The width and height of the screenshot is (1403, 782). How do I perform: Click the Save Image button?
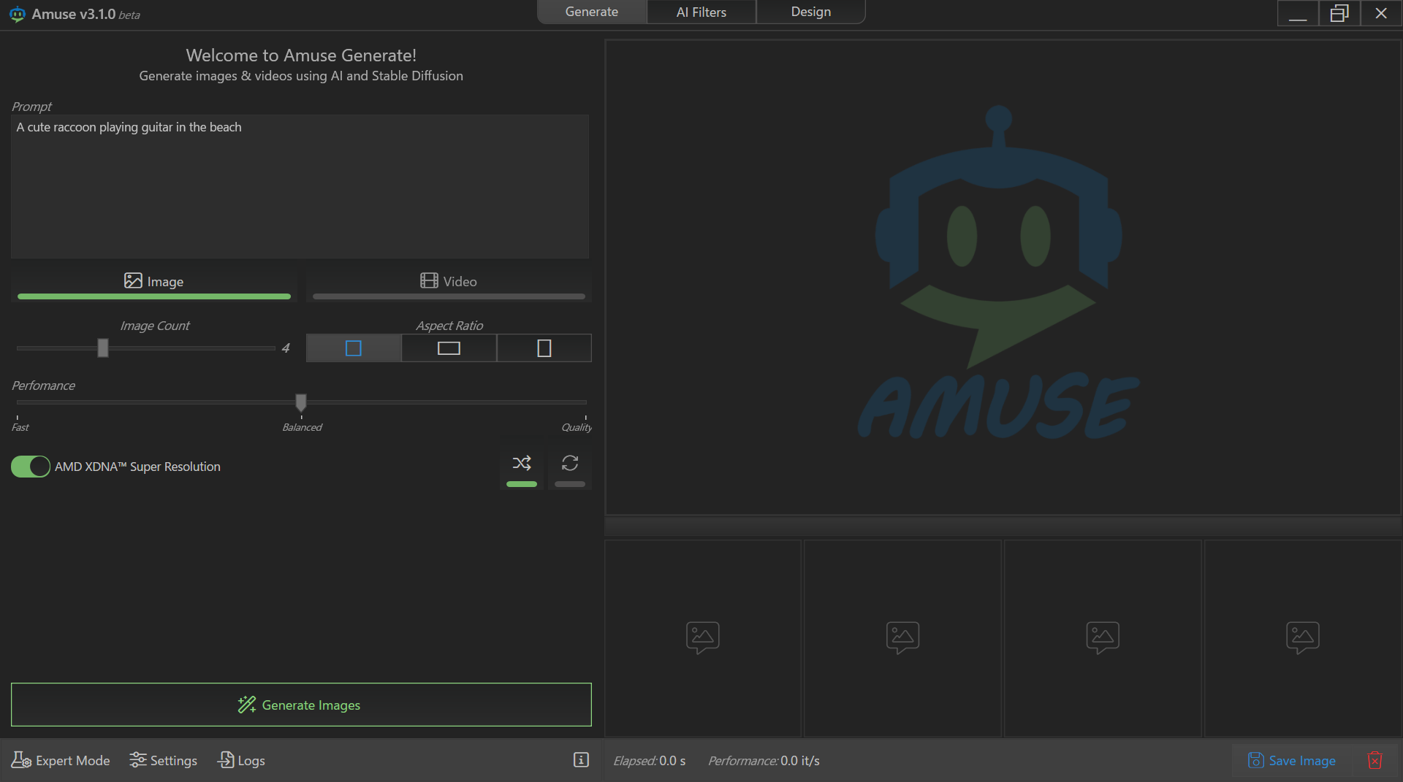(x=1292, y=760)
